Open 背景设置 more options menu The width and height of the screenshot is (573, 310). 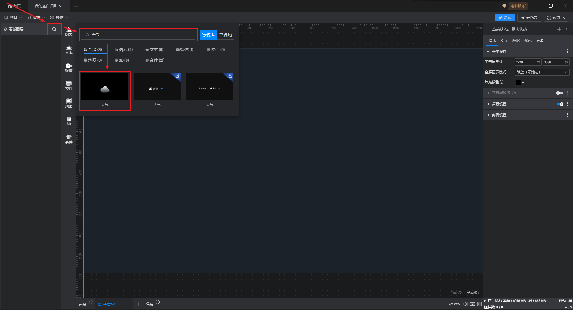pos(567,104)
